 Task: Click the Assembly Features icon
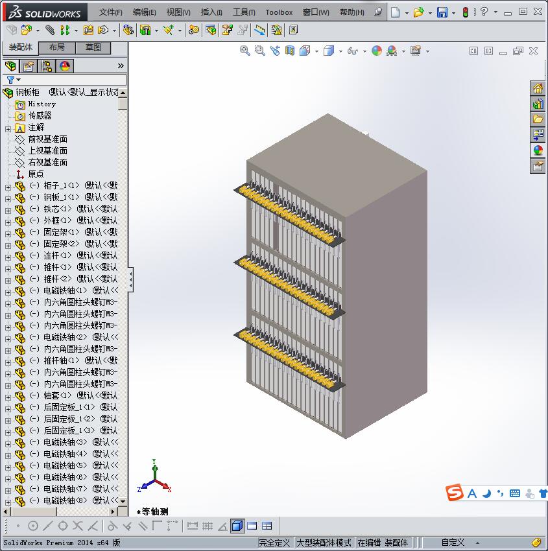click(145, 30)
